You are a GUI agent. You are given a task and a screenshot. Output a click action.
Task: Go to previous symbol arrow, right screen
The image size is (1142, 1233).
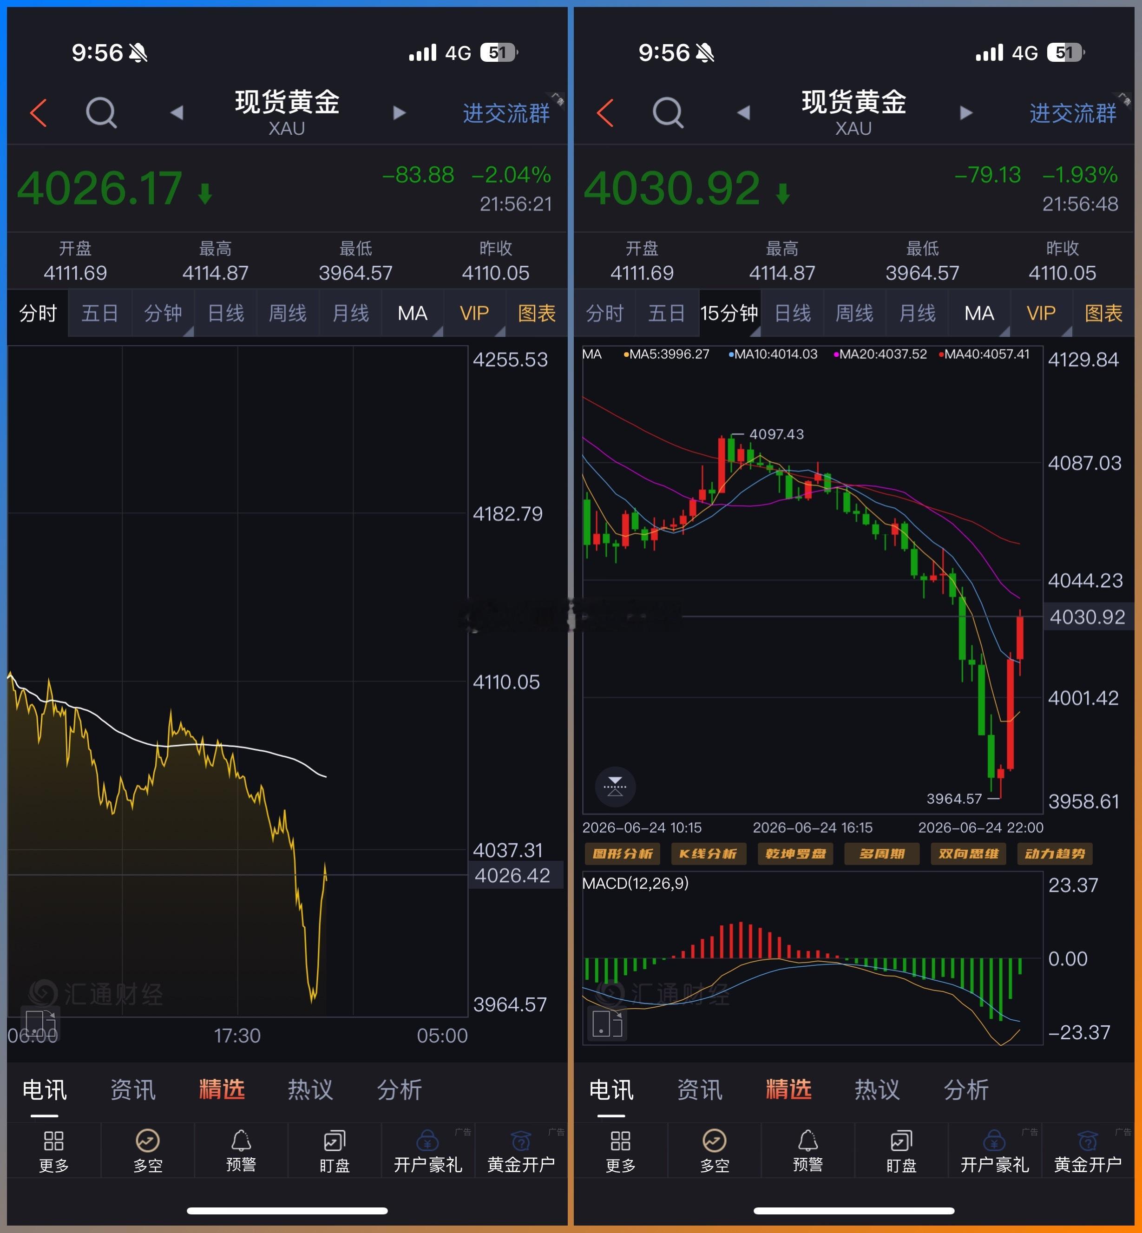point(743,112)
